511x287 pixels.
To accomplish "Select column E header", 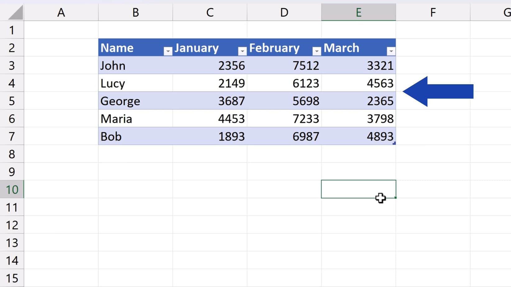I will 359,12.
